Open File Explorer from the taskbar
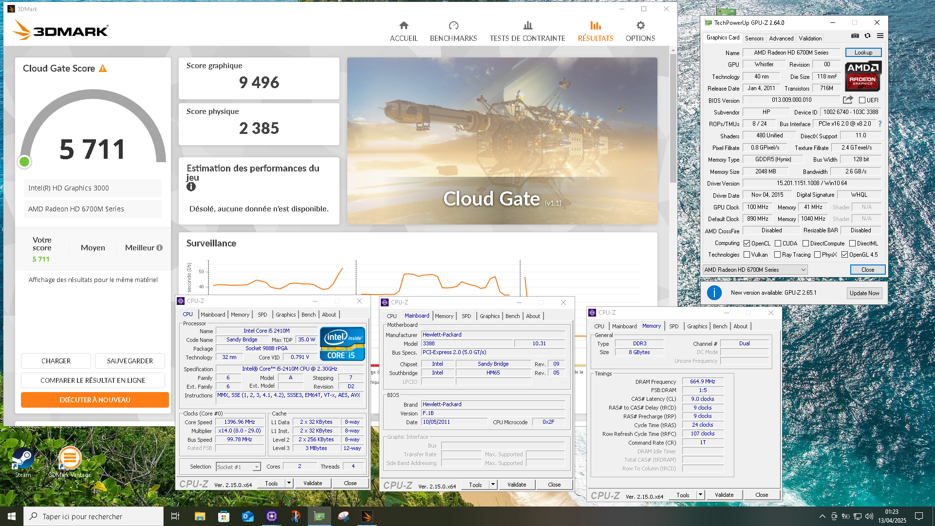The height and width of the screenshot is (526, 935). [x=200, y=516]
